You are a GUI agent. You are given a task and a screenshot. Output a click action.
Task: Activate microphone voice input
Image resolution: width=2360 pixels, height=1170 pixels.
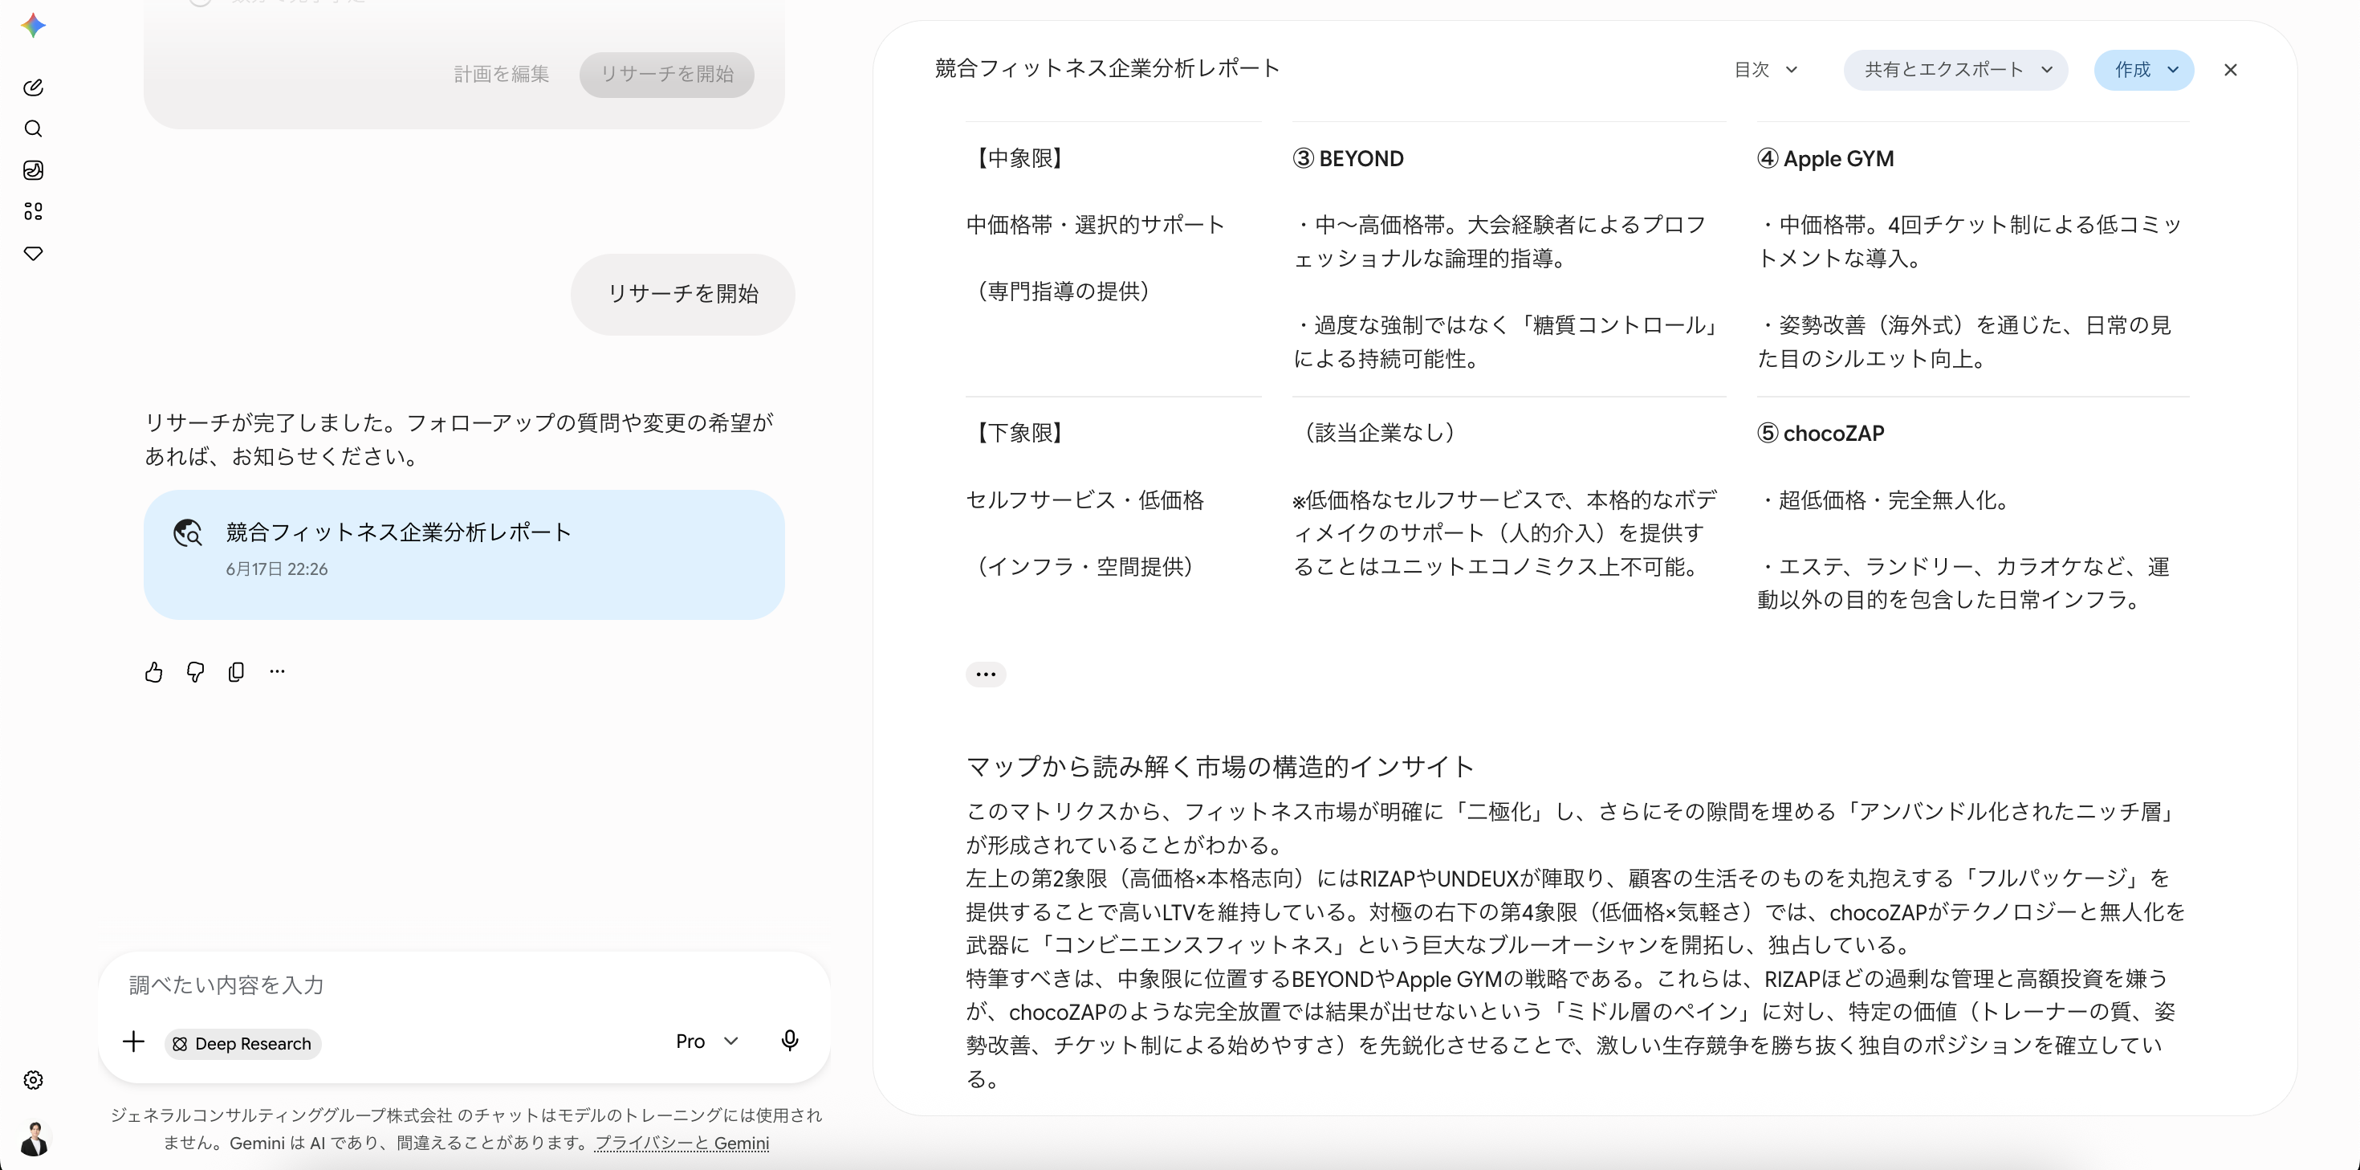pyautogui.click(x=790, y=1041)
